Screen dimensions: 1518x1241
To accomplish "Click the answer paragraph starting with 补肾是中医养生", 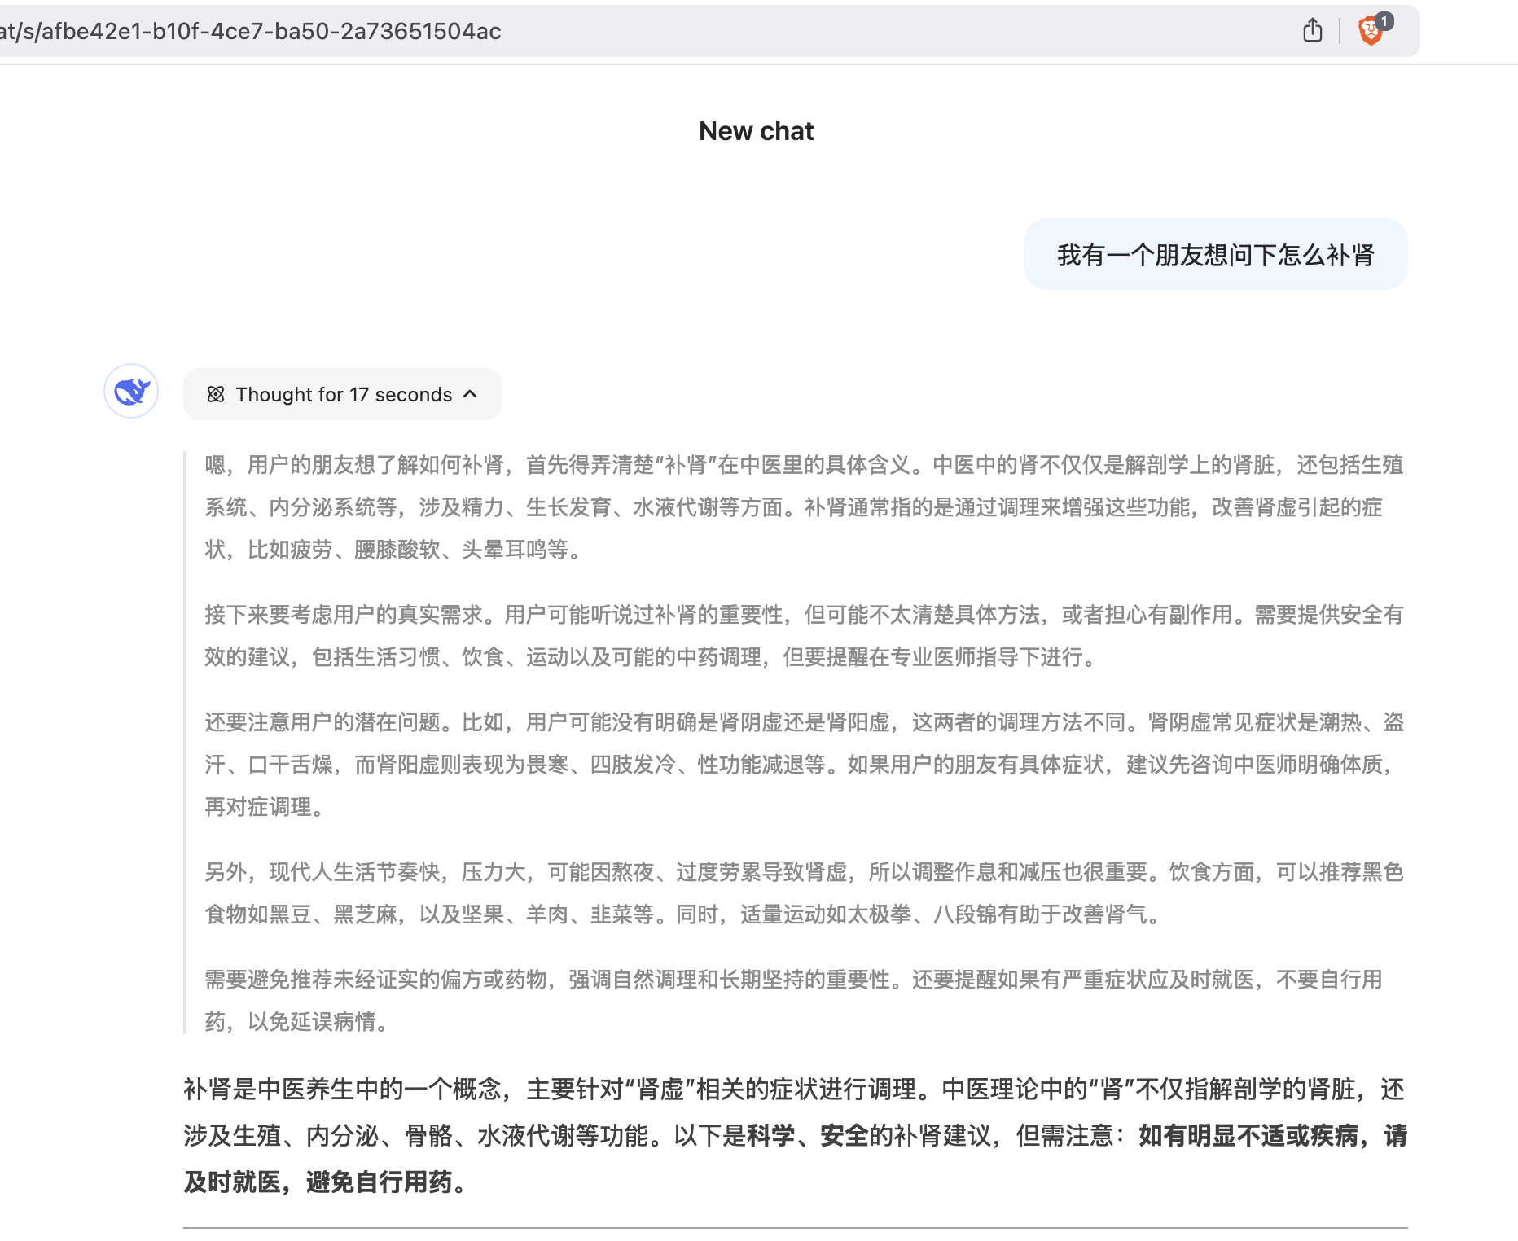I will coord(795,1134).
